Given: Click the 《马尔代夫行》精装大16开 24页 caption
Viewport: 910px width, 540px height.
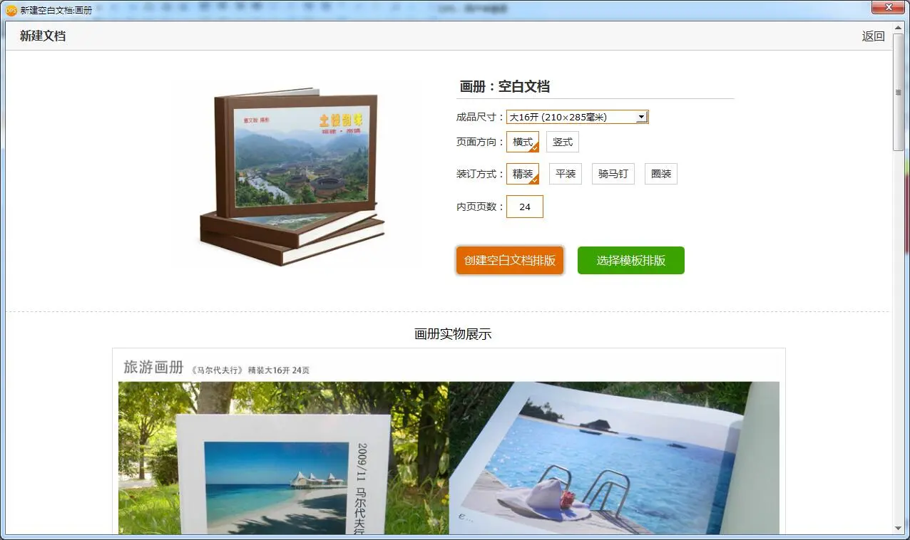Looking at the screenshot, I should pos(250,370).
